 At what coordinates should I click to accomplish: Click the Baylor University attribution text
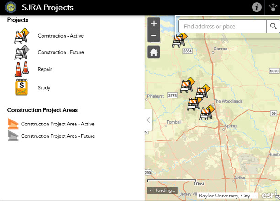coord(228,196)
